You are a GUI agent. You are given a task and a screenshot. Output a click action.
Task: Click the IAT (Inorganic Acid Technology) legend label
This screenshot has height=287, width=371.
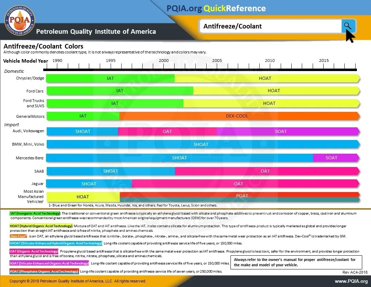coord(35,213)
